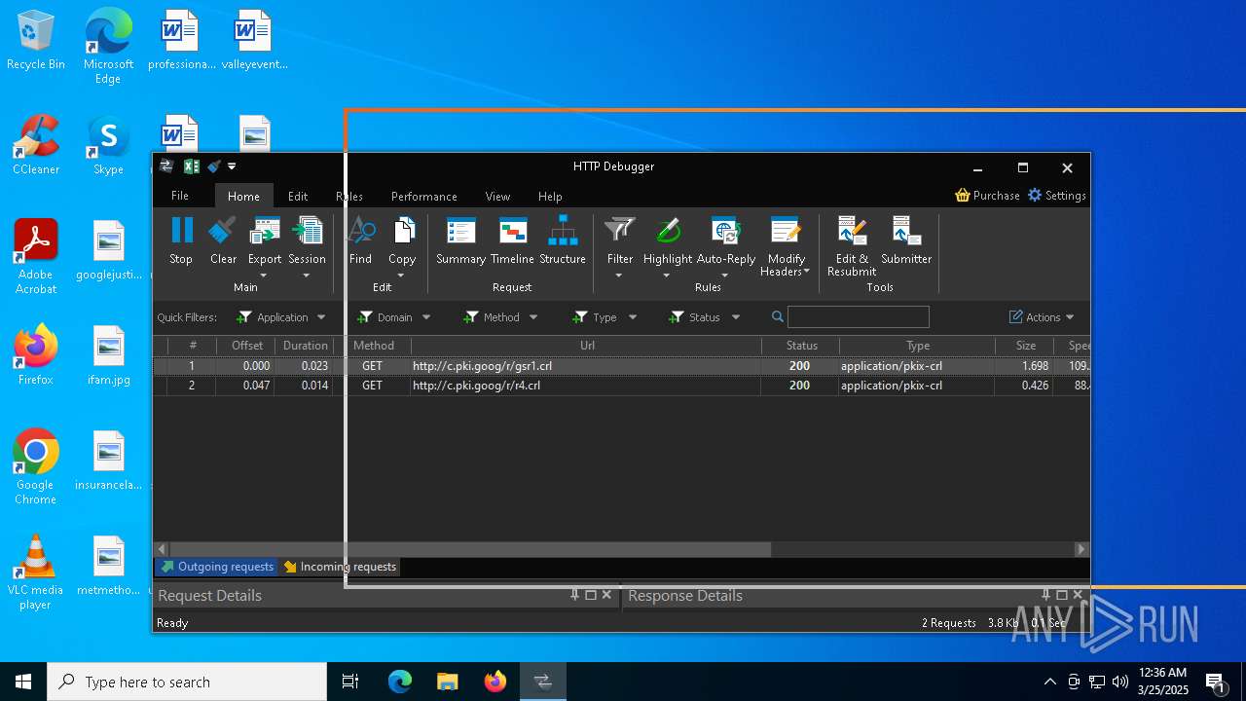This screenshot has height=701, width=1246.
Task: Switch to the Home ribbon tab
Action: coord(243,196)
